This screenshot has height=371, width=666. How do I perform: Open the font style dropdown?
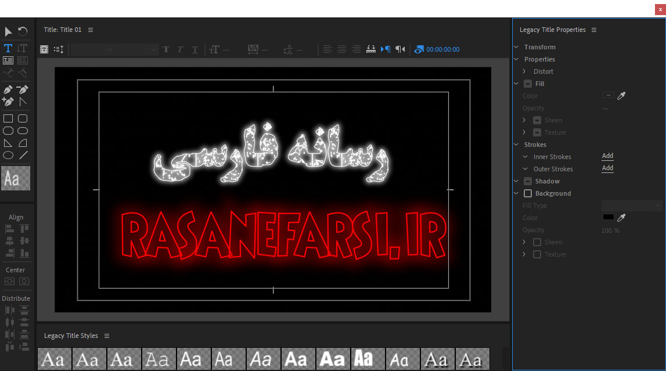[137, 50]
